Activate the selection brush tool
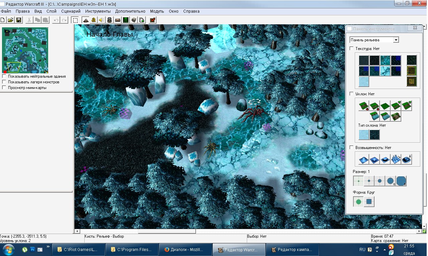Image resolution: width=428 pixels, height=256 pixels. pyautogui.click(x=75, y=20)
